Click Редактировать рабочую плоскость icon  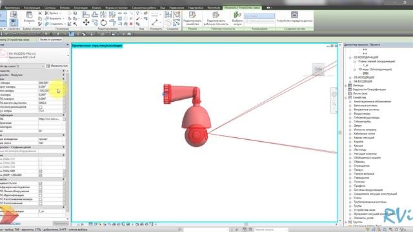click(216, 15)
